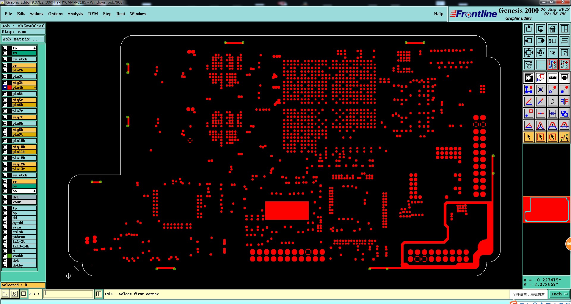Toggle display checkbox for layer ss.etch
The image size is (571, 304).
click(5, 175)
